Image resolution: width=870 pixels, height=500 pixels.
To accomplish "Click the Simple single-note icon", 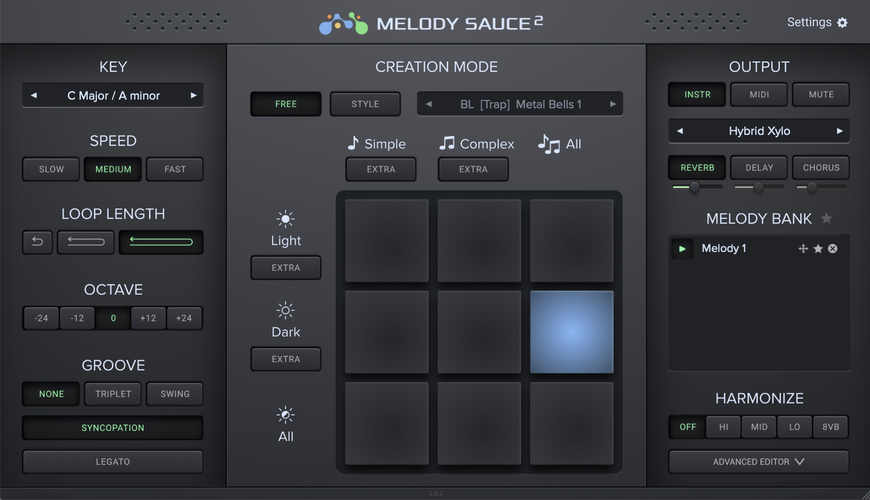I will pos(353,143).
